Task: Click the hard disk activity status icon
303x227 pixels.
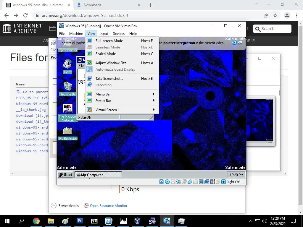Action: pos(161,182)
